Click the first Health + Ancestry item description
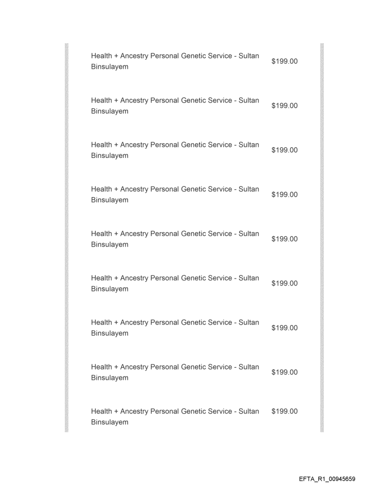The image size is (367, 483). (x=175, y=61)
